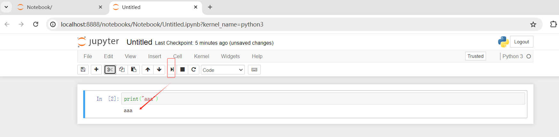Click the Trusted notebook button
Viewport: 559px width, 137px height.
click(475, 56)
